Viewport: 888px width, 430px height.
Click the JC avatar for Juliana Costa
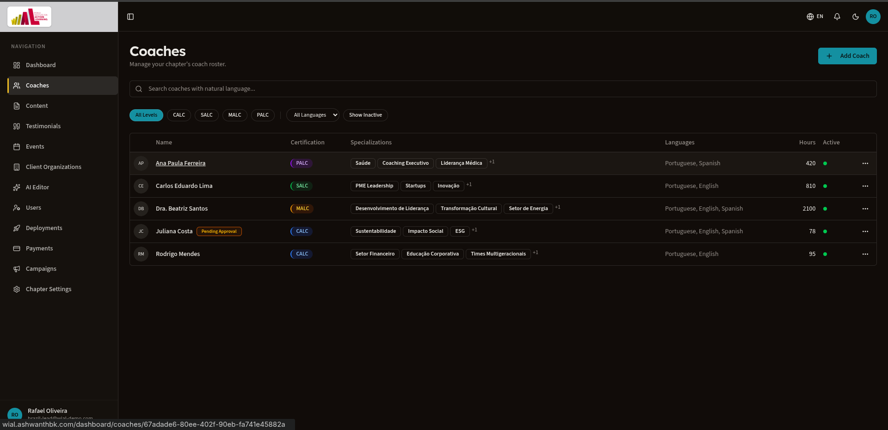(x=141, y=231)
